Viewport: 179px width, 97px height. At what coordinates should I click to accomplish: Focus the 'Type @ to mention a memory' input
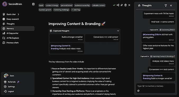point(155,88)
